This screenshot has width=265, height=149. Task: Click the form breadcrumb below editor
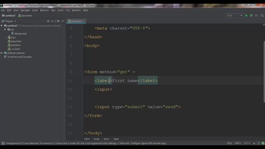[x=106, y=139]
